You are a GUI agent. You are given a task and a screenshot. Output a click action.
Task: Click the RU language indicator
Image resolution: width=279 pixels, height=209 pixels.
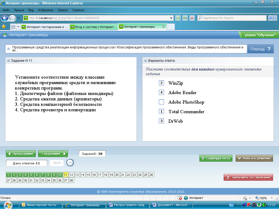tap(231, 205)
